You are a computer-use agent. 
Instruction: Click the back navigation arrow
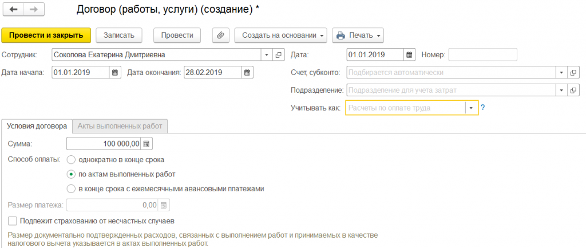pyautogui.click(x=13, y=10)
